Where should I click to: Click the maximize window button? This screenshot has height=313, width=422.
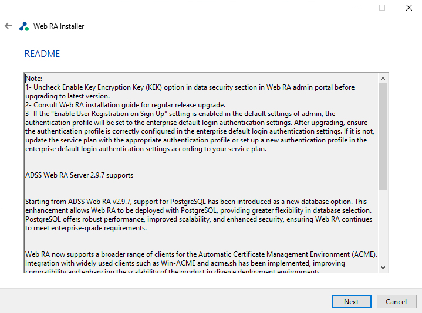pos(382,8)
